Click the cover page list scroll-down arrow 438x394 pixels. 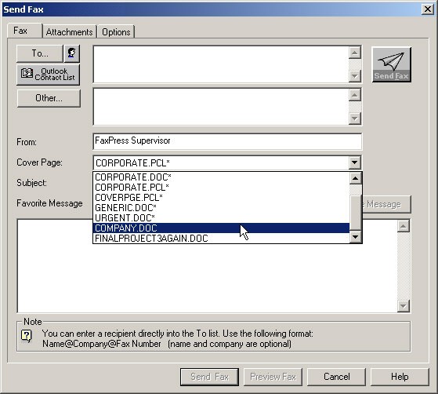pyautogui.click(x=355, y=237)
